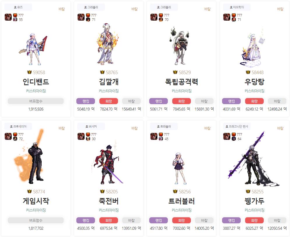Image resolution: width=290 pixels, height=237 pixels.
Task: Open character name 죽전버
Action: pos(109,201)
